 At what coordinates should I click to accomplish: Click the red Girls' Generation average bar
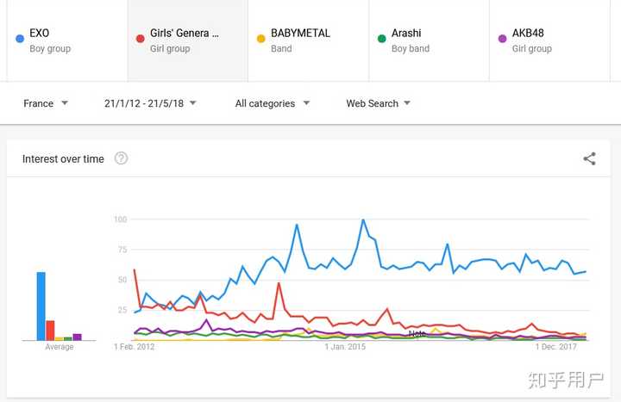click(x=50, y=331)
